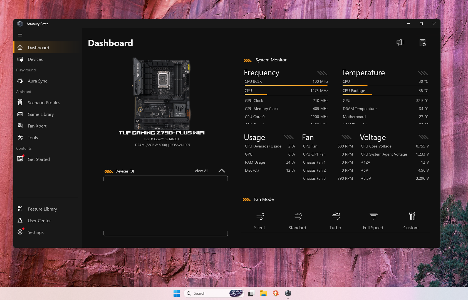The image size is (468, 300).
Task: Click the Settings gear icon
Action: click(20, 232)
